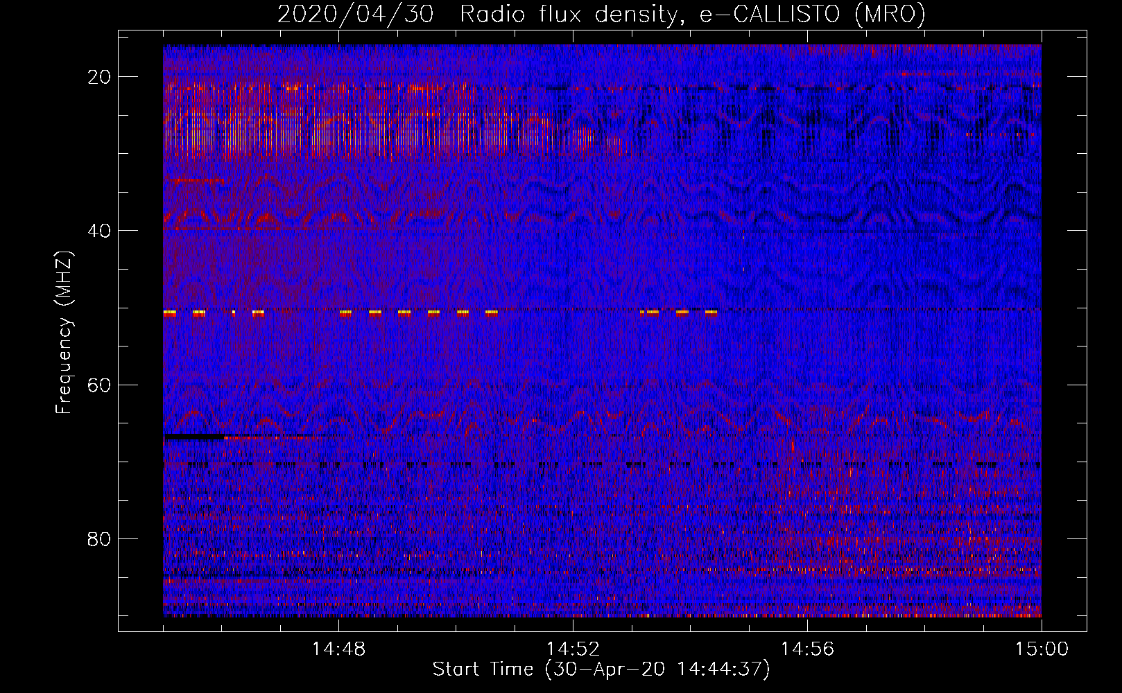Click the 15:00 time tick label
Screen dimensions: 1122x693
pos(1042,649)
